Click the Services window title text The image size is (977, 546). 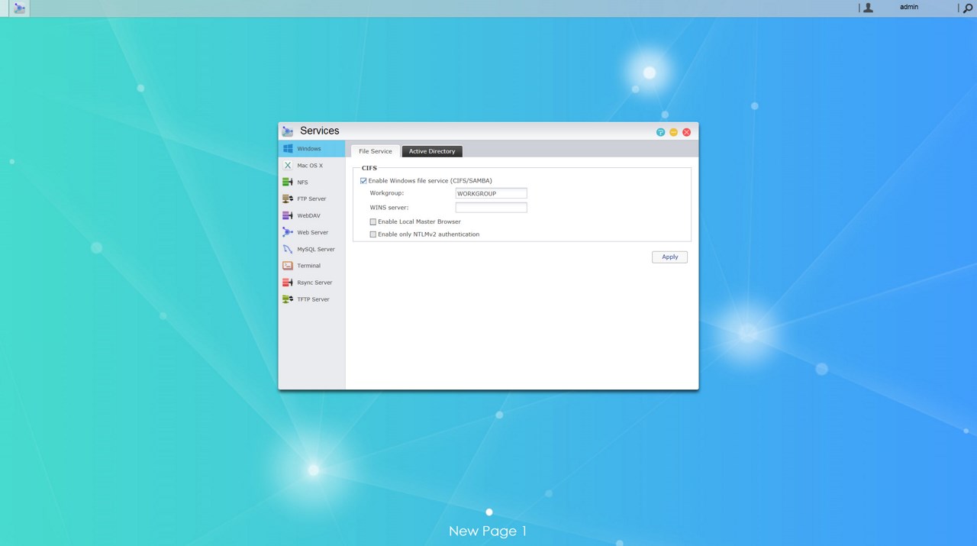(320, 131)
